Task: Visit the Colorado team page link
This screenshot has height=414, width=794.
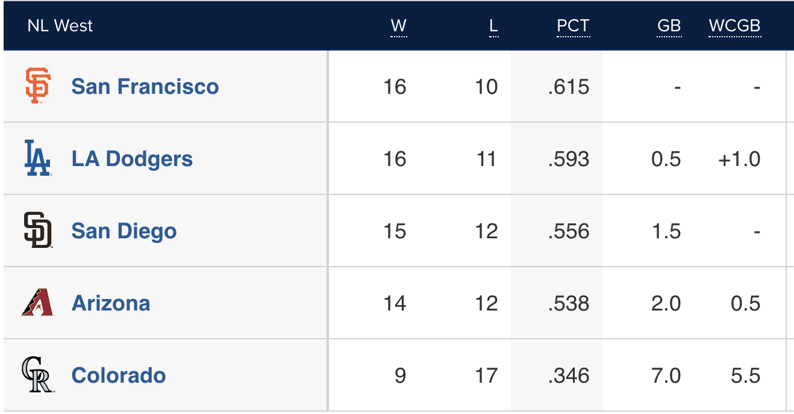Action: 119,375
